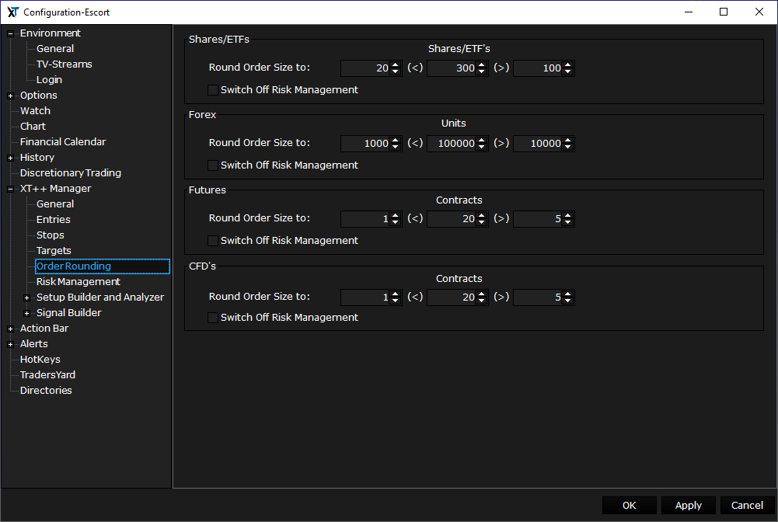Increase Shares/ETFs threshold value 300
The height and width of the screenshot is (522, 778).
click(x=481, y=65)
